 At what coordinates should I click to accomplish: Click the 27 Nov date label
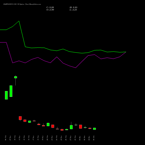[x=70, y=138]
